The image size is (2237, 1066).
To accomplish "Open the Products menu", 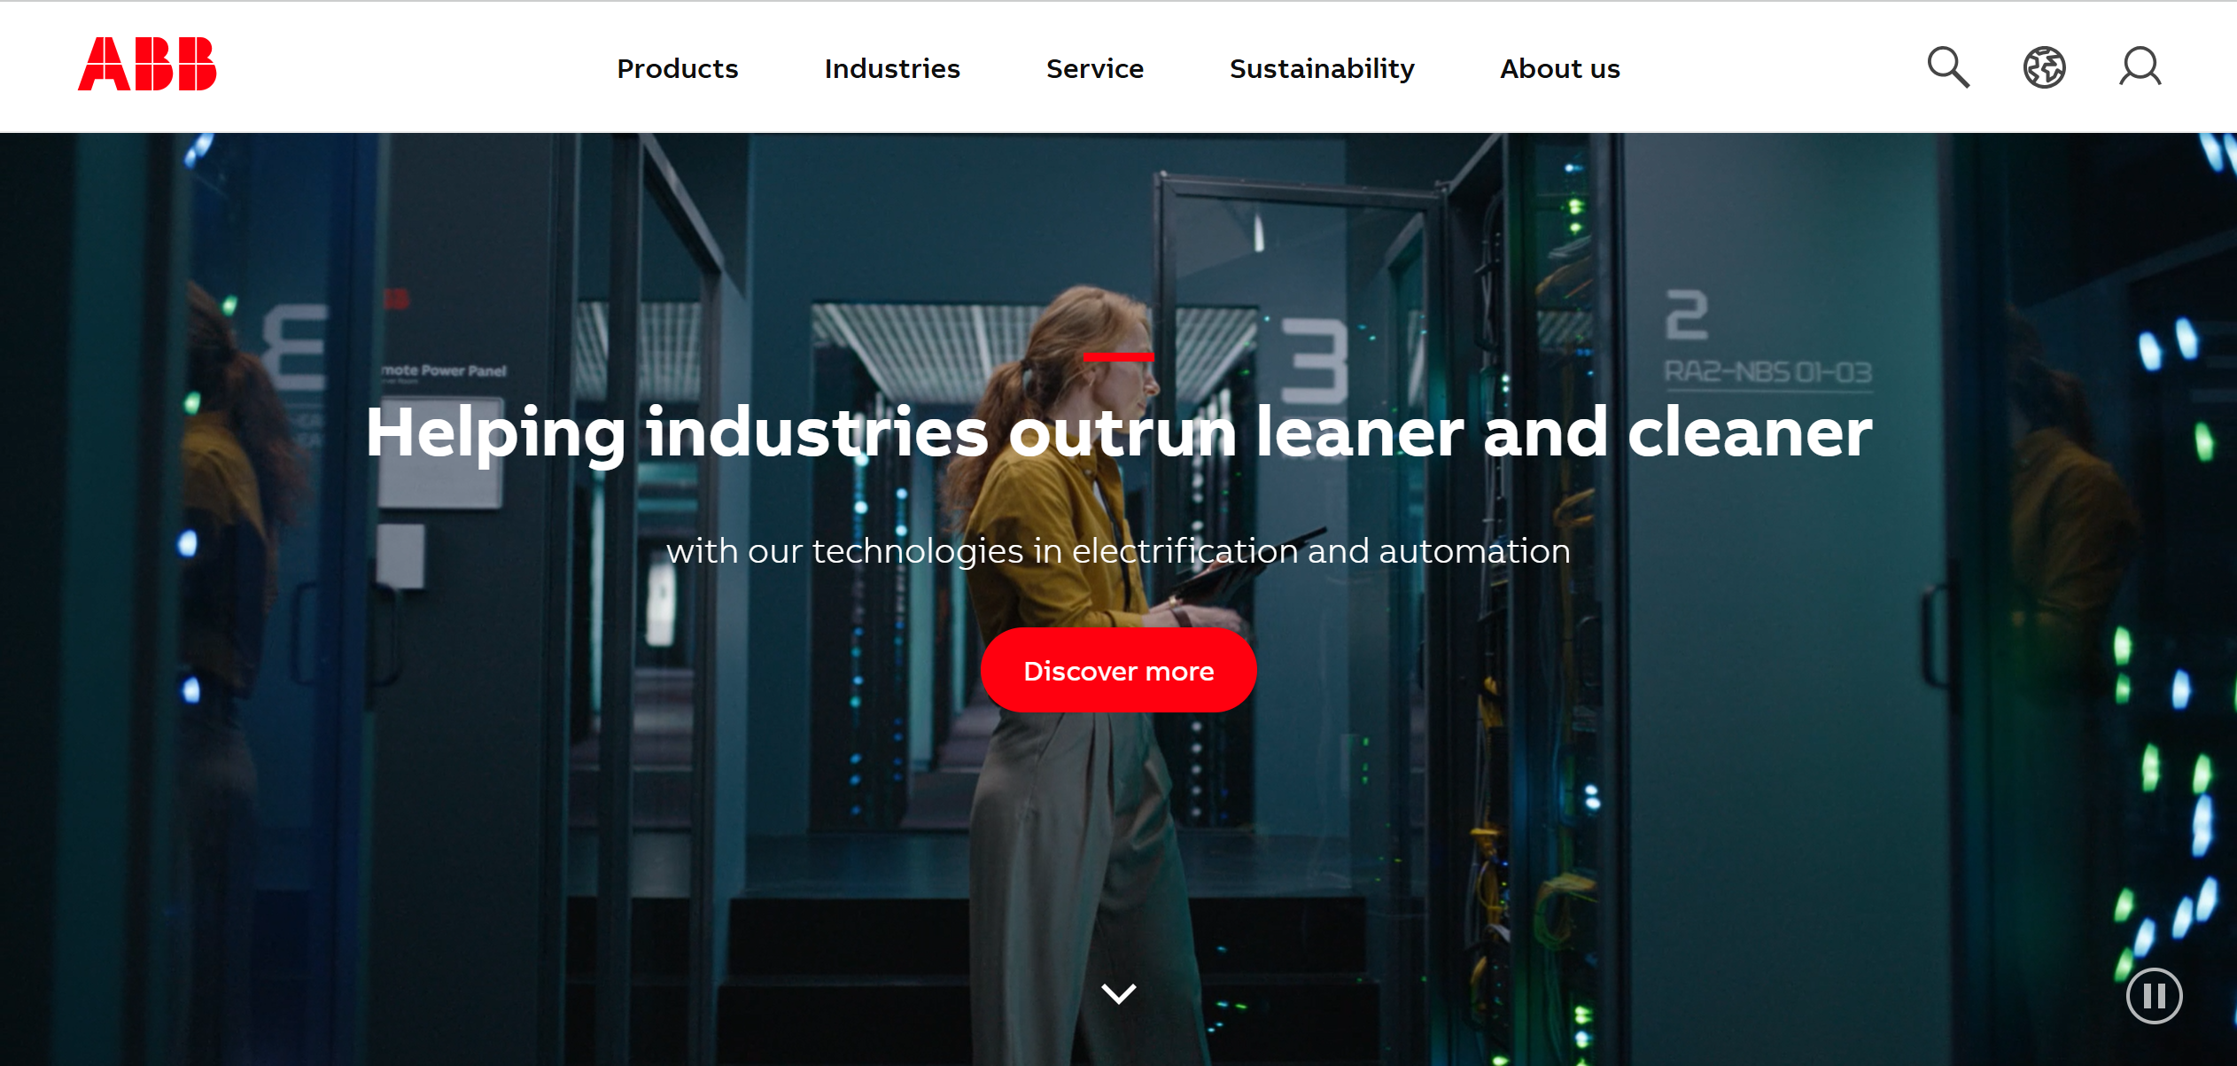I will (677, 68).
